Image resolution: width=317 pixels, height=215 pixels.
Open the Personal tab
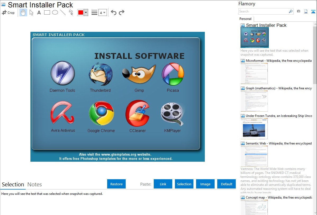click(x=246, y=19)
